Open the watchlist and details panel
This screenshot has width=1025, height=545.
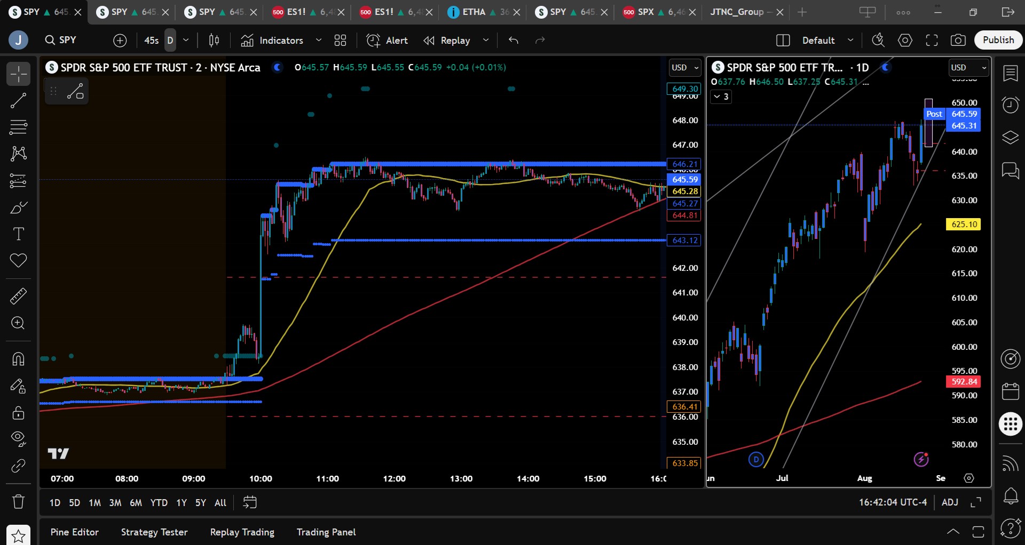1011,74
